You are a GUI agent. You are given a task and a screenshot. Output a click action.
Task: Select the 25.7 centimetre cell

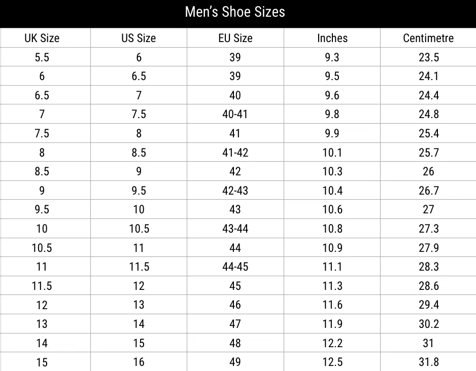428,153
